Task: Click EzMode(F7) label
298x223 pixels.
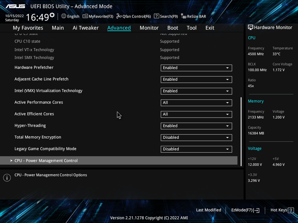Action: point(242,210)
